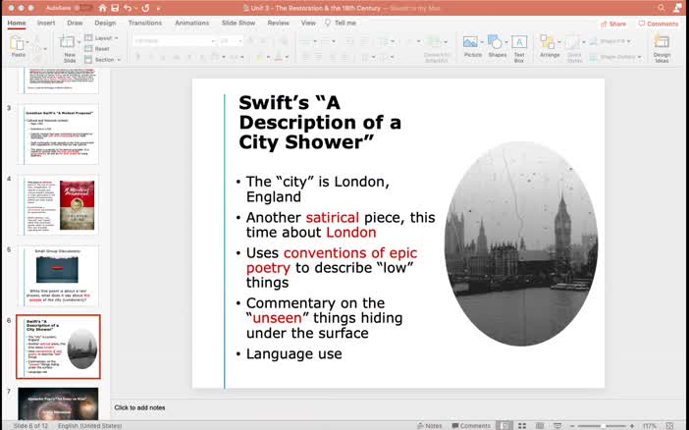Click the zoom in plus button
Viewport: 689px width, 430px height.
pos(632,426)
